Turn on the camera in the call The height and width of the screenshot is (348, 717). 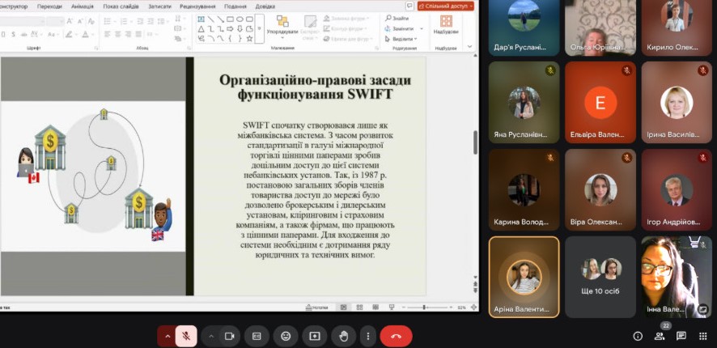point(230,336)
